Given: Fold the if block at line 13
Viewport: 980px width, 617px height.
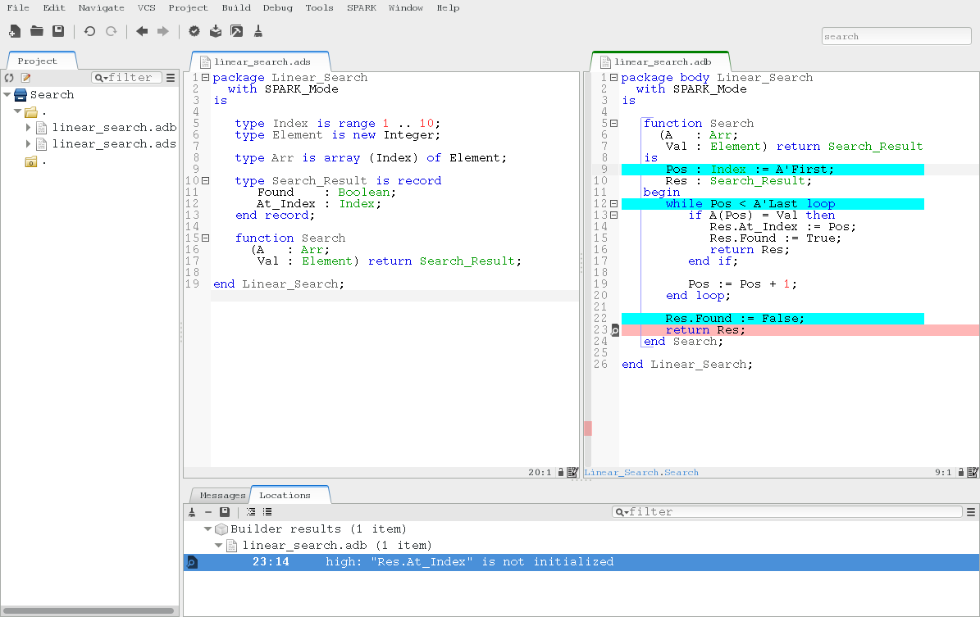Looking at the screenshot, I should (613, 215).
